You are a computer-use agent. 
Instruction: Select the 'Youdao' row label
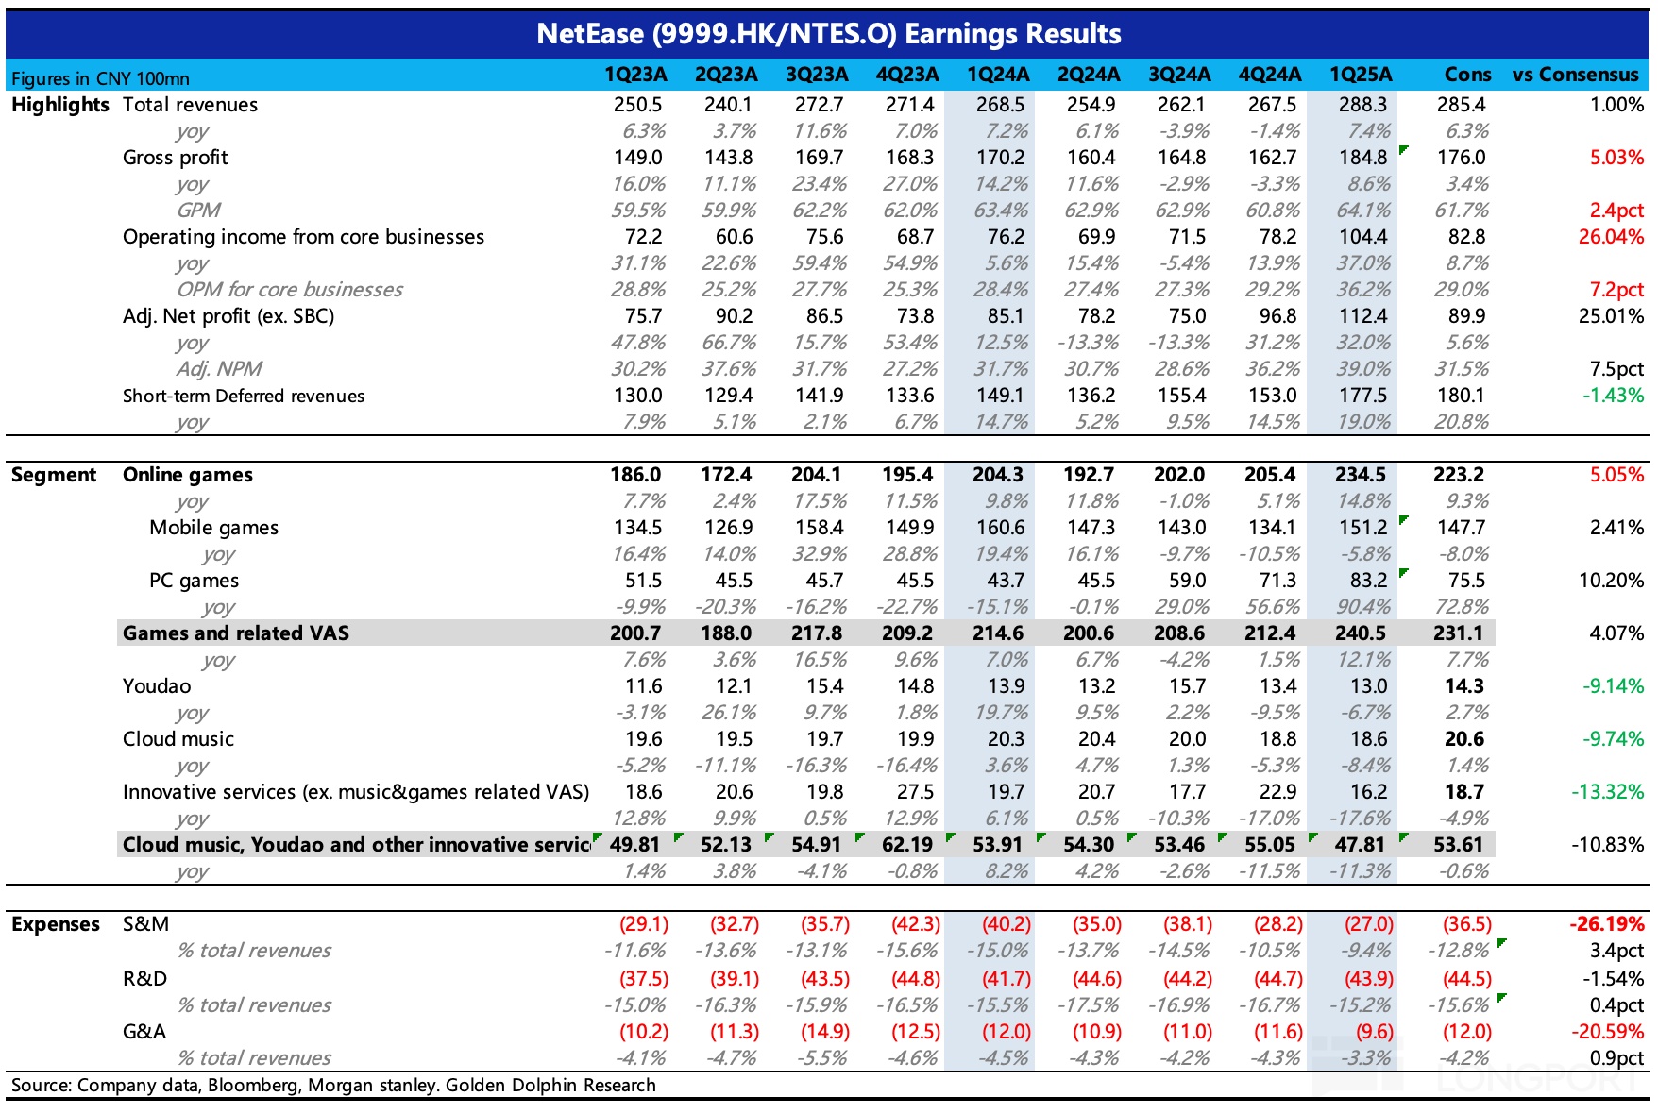click(x=157, y=686)
